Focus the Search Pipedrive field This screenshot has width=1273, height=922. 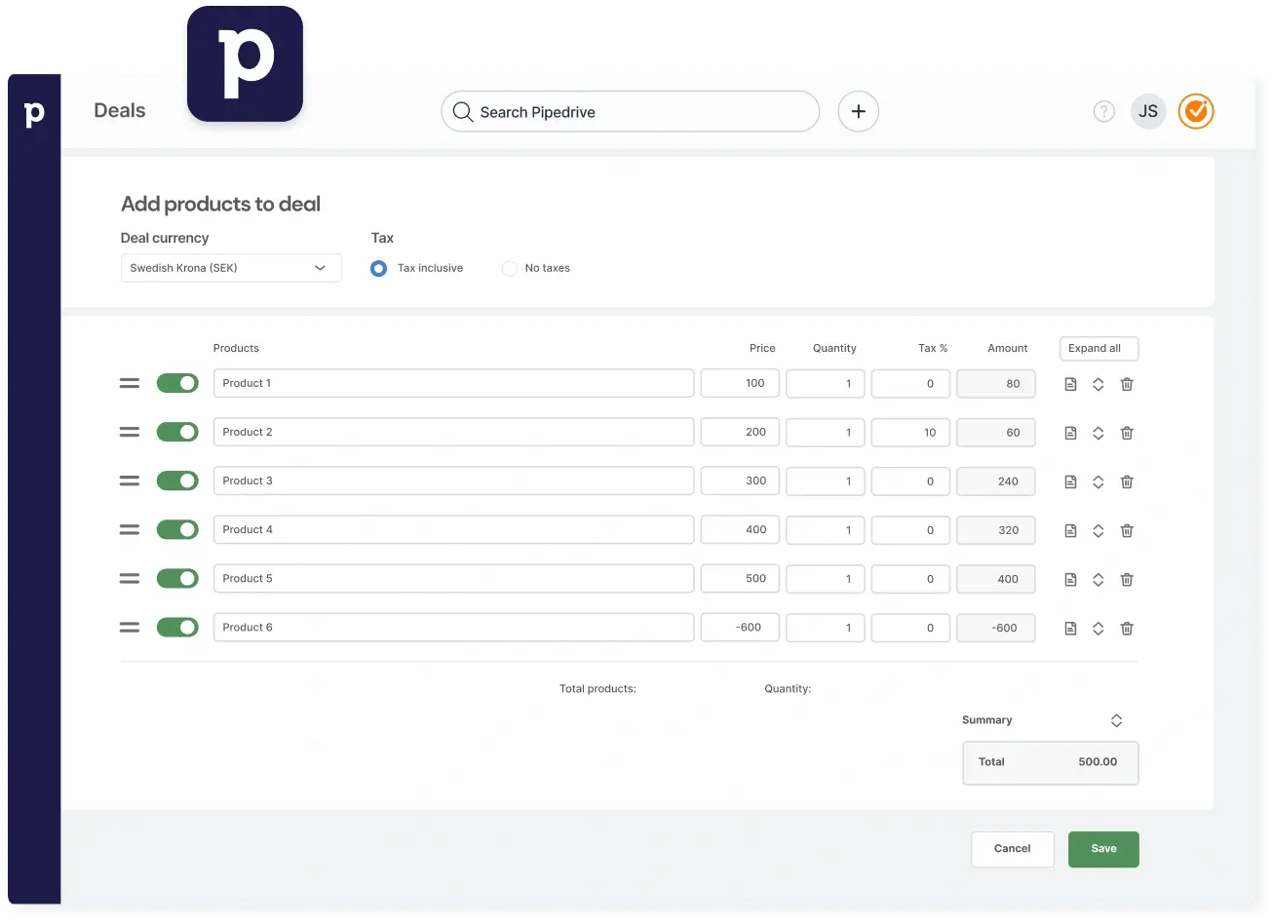coord(631,112)
